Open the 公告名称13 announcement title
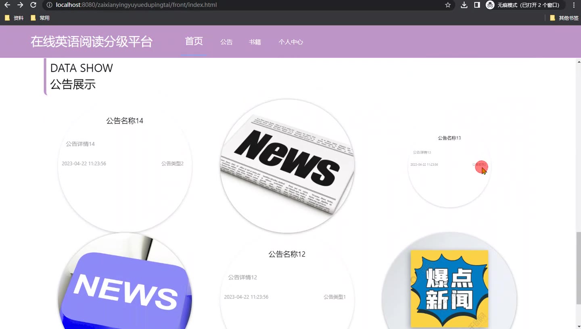The height and width of the screenshot is (329, 581). 449,138
